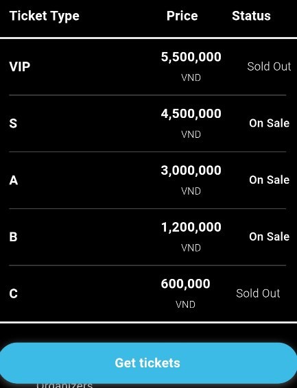Select the S ticket type

(13, 123)
